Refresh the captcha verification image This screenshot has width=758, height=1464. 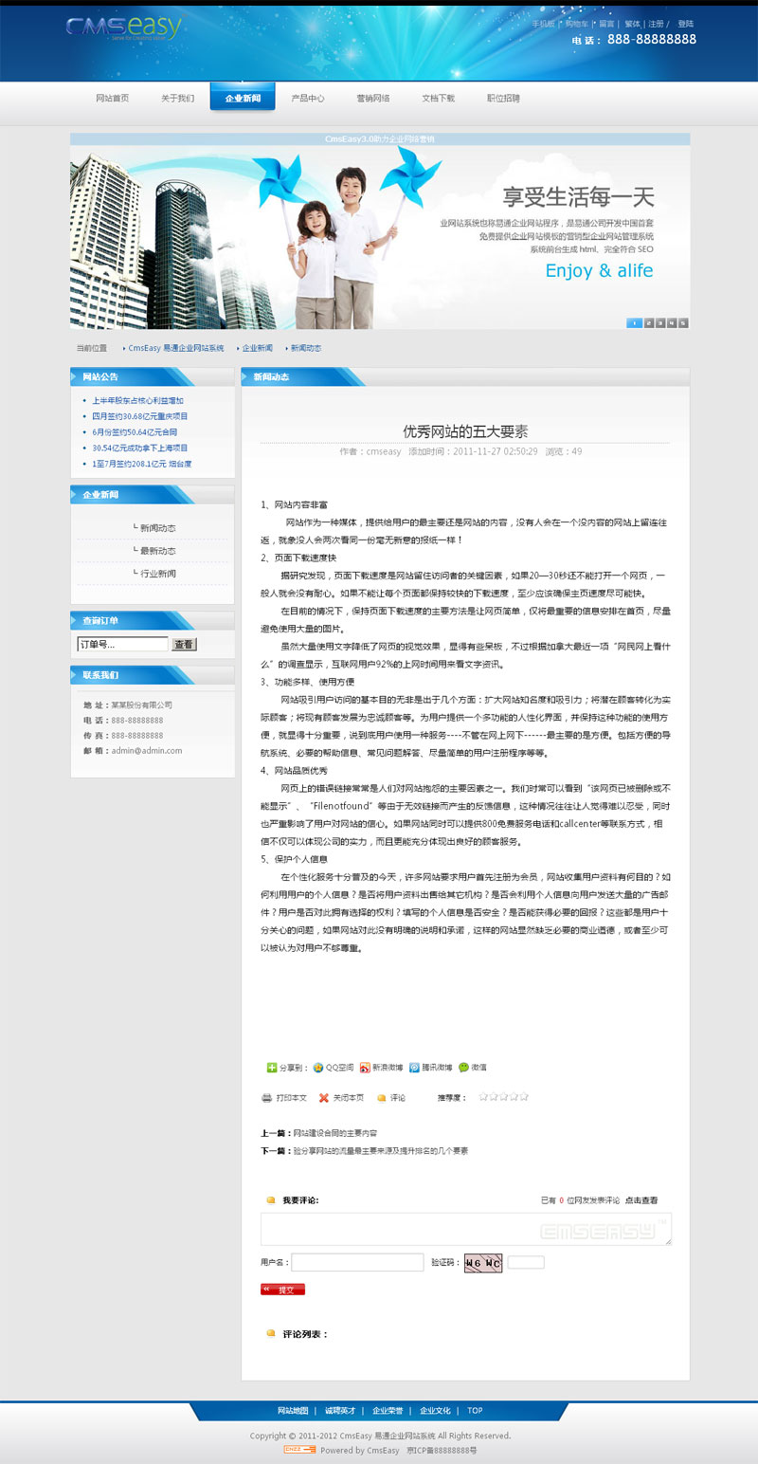click(482, 1263)
